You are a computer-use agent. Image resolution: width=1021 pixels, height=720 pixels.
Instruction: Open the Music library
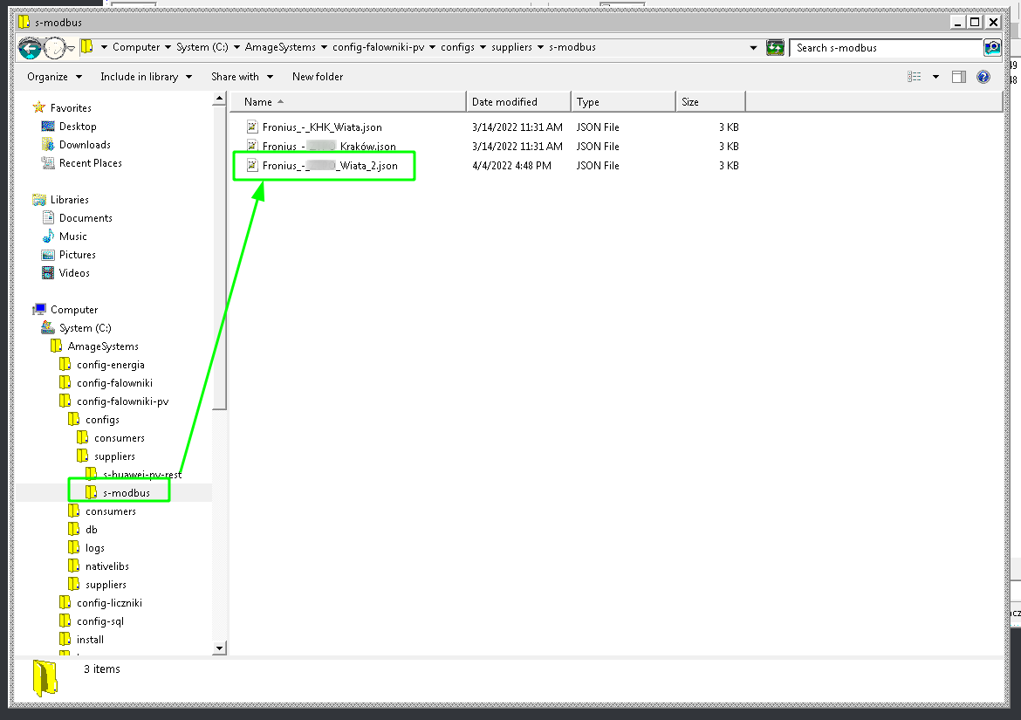72,237
